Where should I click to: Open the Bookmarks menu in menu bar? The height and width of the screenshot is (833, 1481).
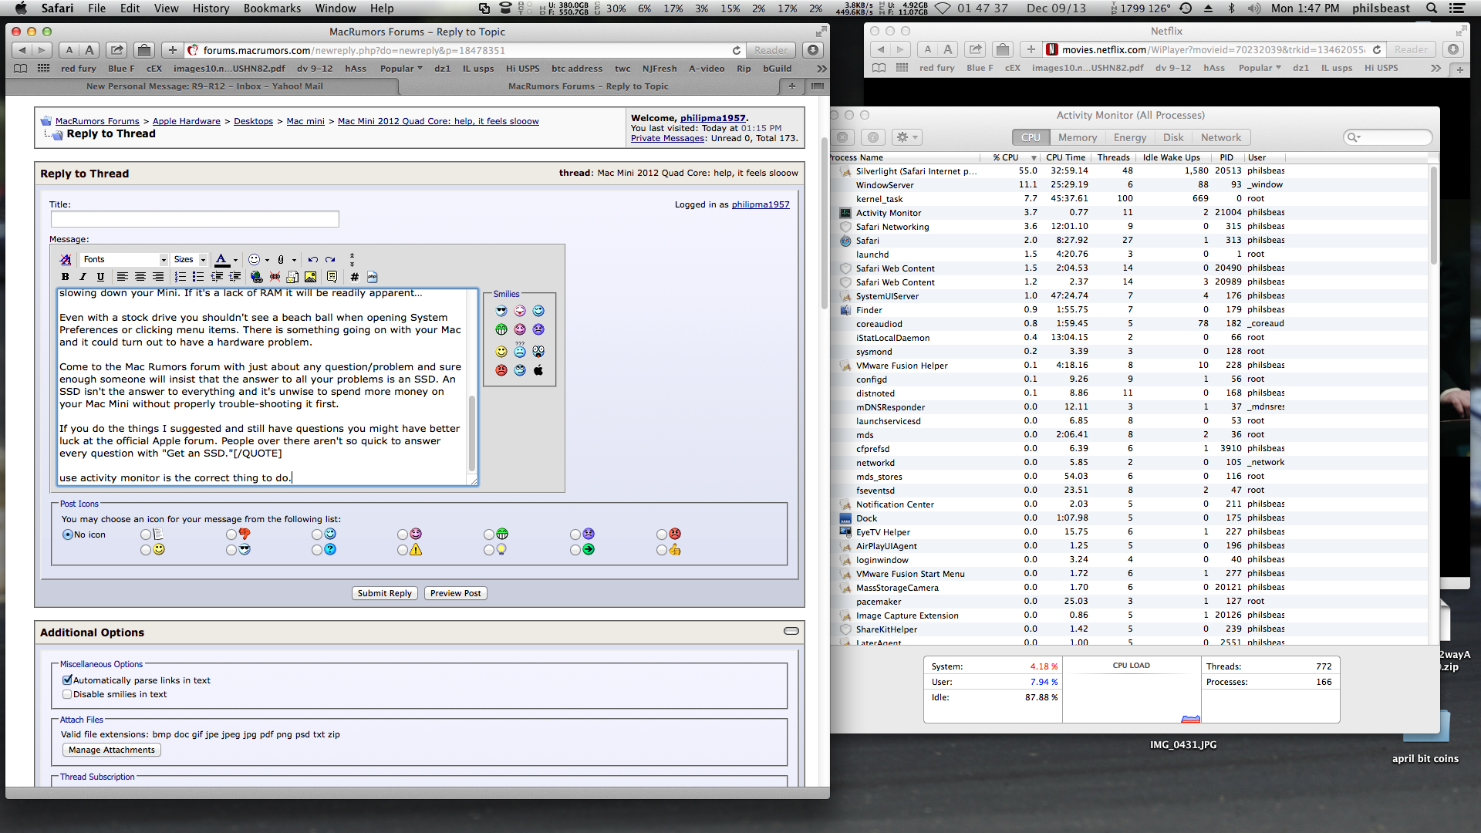[272, 8]
